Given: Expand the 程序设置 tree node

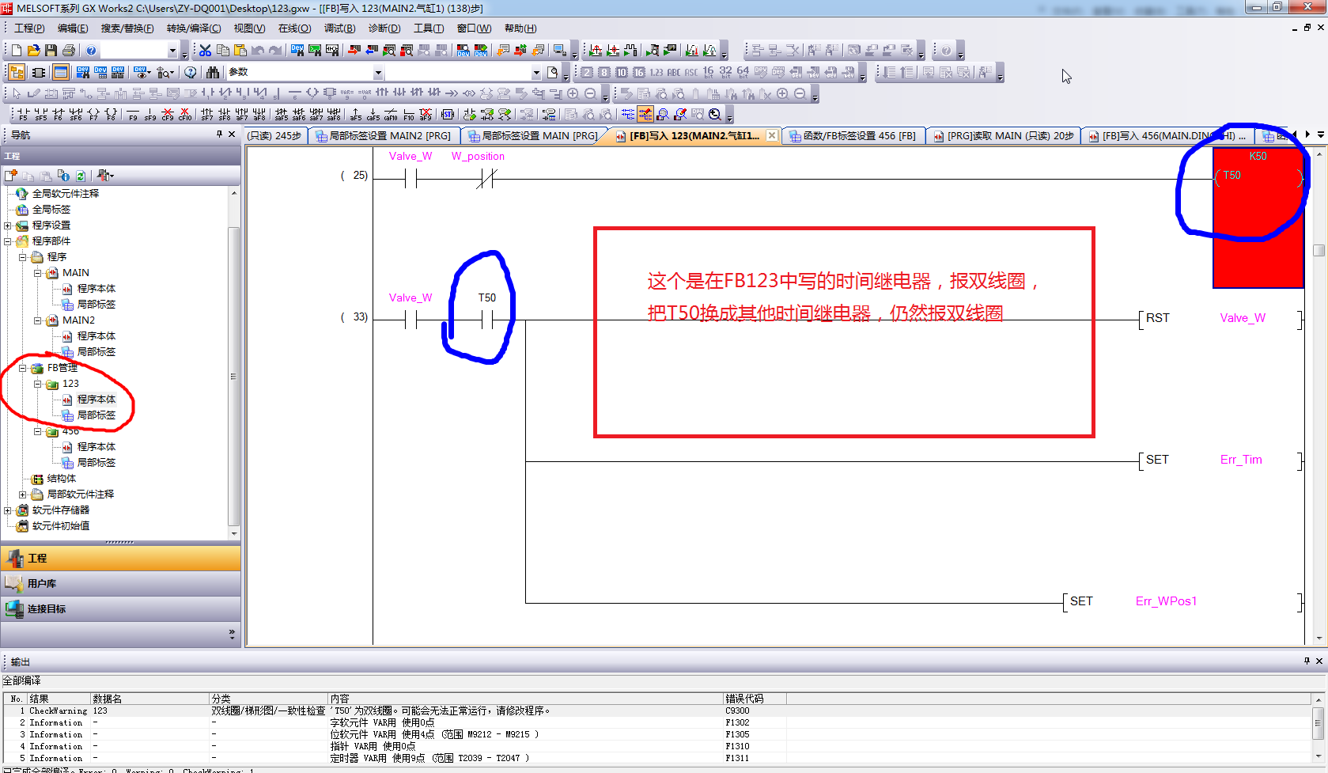Looking at the screenshot, I should coord(8,225).
